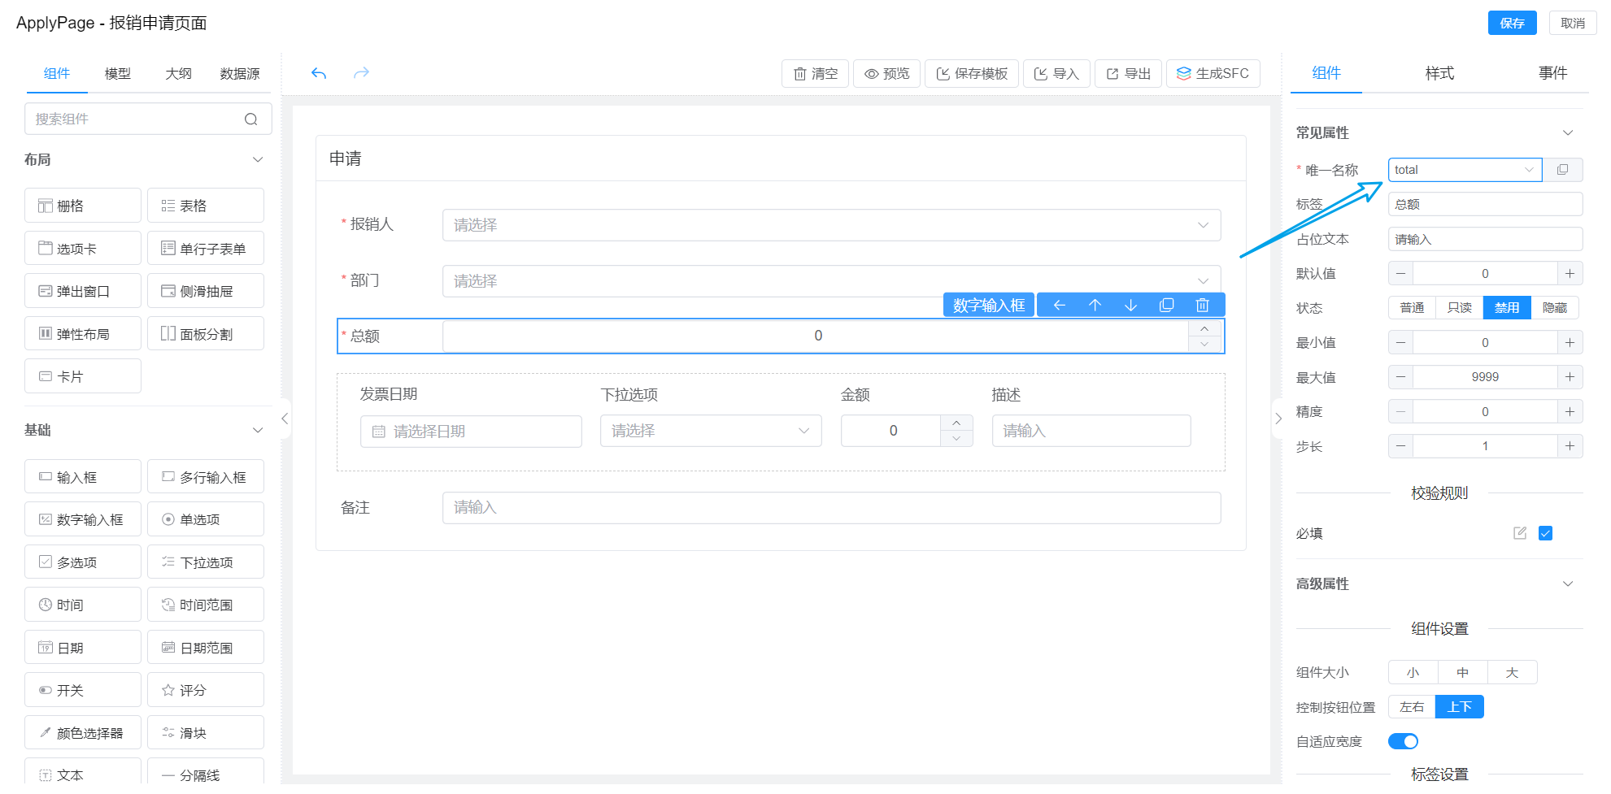Move selected component down with arrow
Viewport: 1611px width, 794px height.
point(1130,305)
